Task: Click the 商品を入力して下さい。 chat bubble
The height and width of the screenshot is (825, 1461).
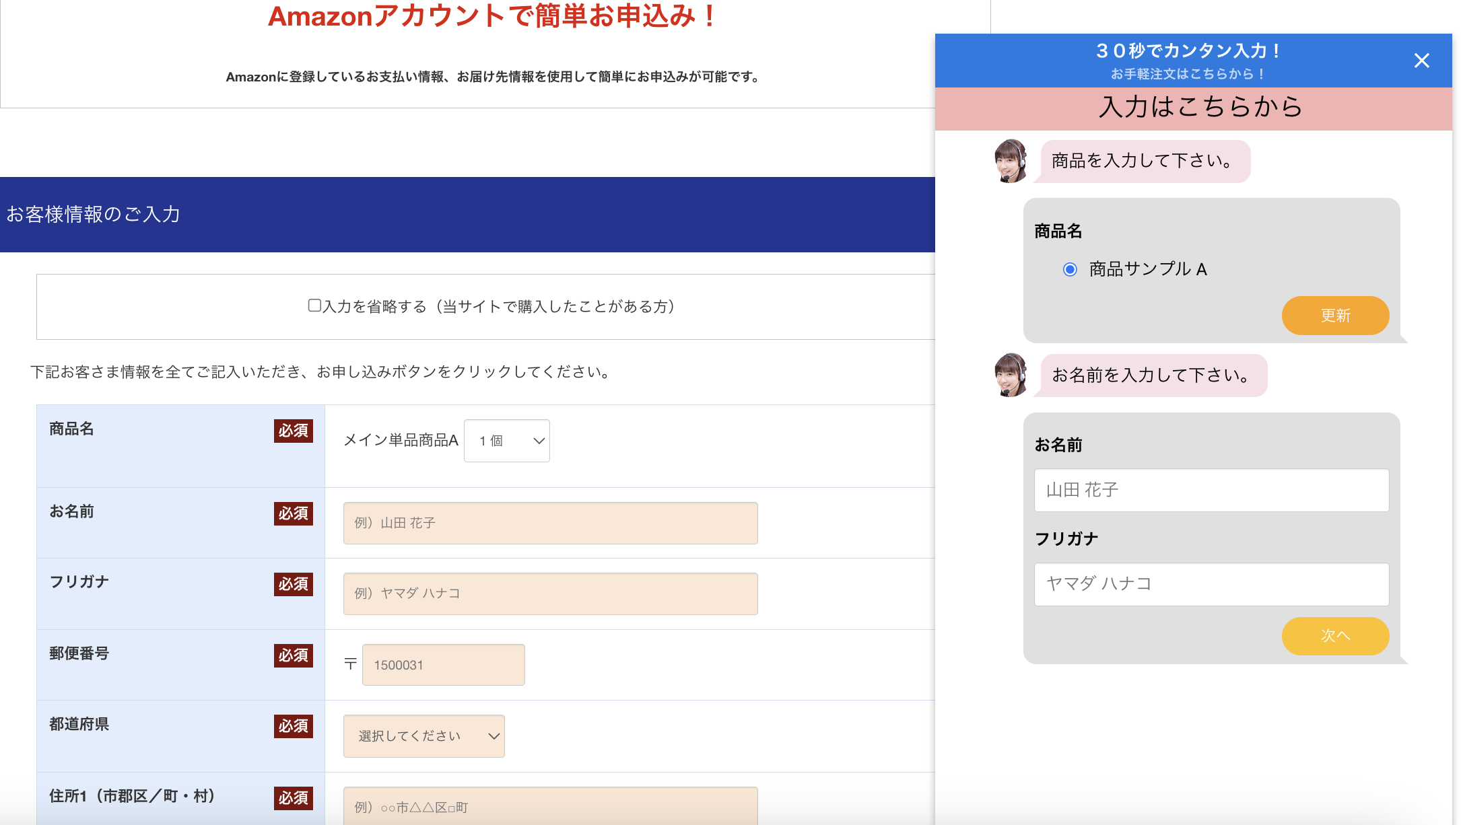Action: tap(1145, 161)
